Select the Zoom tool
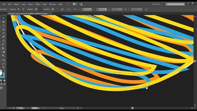Viewport: 197px width, 111px height. 3,67
